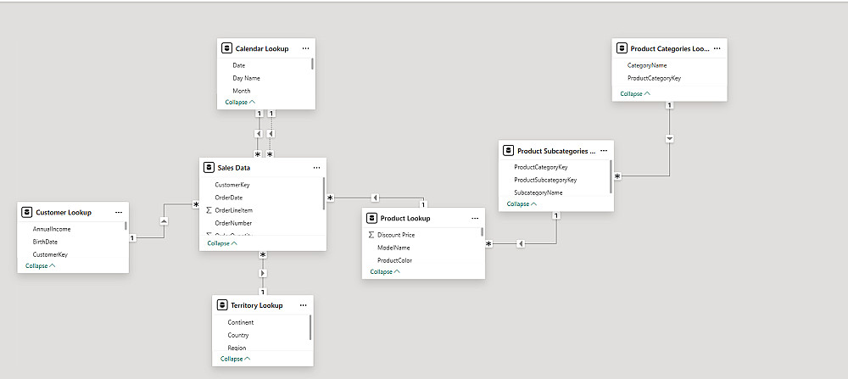Select the CustomerKey field in Sales Data
This screenshot has width=848, height=379.
[x=232, y=185]
